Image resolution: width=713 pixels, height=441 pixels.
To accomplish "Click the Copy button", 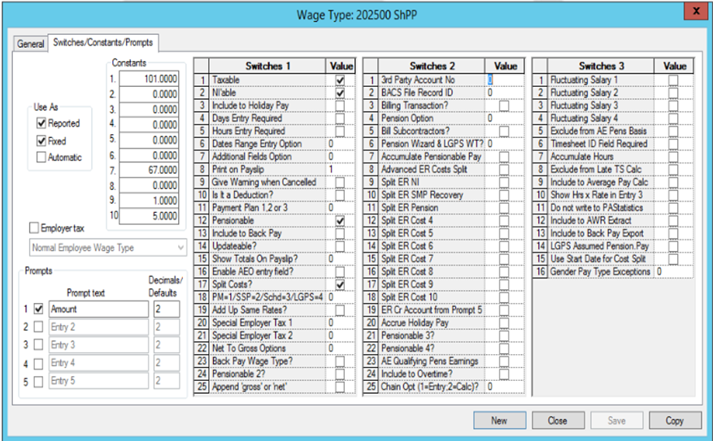I will point(675,421).
